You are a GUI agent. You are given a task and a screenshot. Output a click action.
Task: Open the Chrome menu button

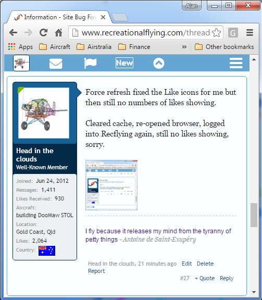[x=249, y=32]
